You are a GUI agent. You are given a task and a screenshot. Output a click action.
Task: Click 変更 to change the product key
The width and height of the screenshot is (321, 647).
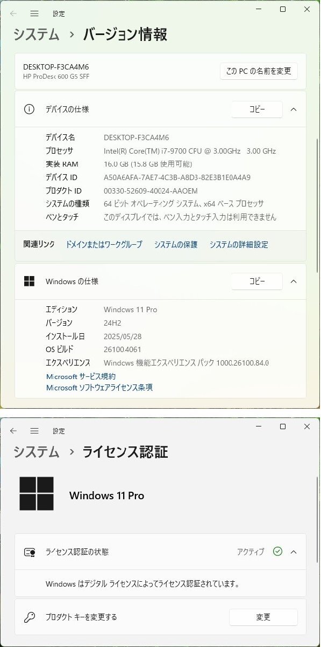[263, 617]
